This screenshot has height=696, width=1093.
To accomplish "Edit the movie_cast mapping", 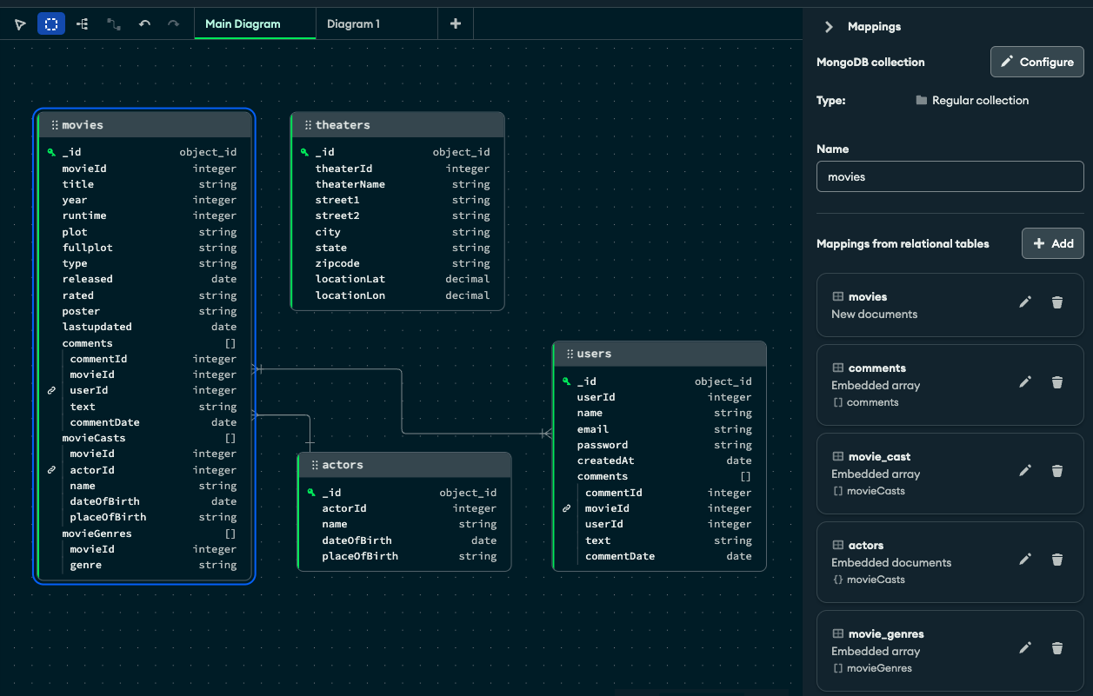I will (x=1025, y=470).
